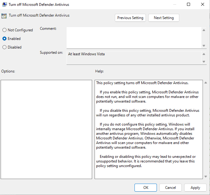Click the Supported on scroll down arrow

[204, 62]
